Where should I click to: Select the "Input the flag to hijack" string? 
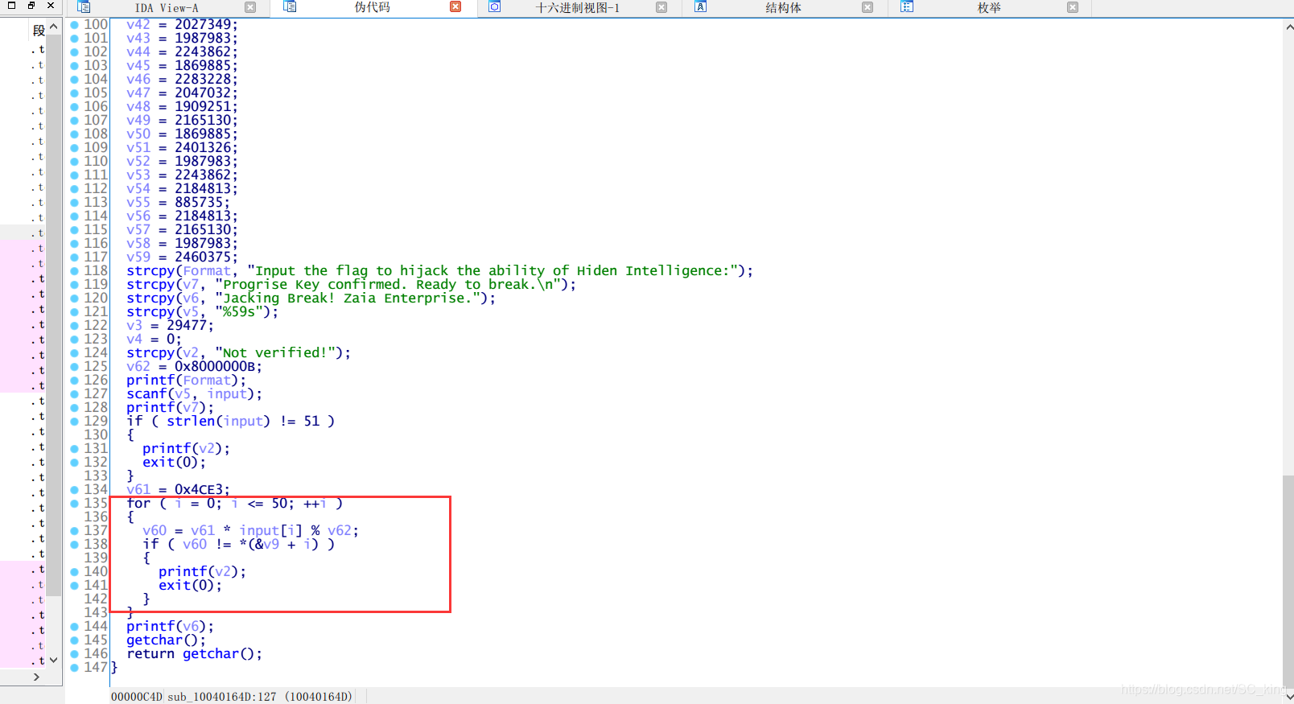(492, 271)
